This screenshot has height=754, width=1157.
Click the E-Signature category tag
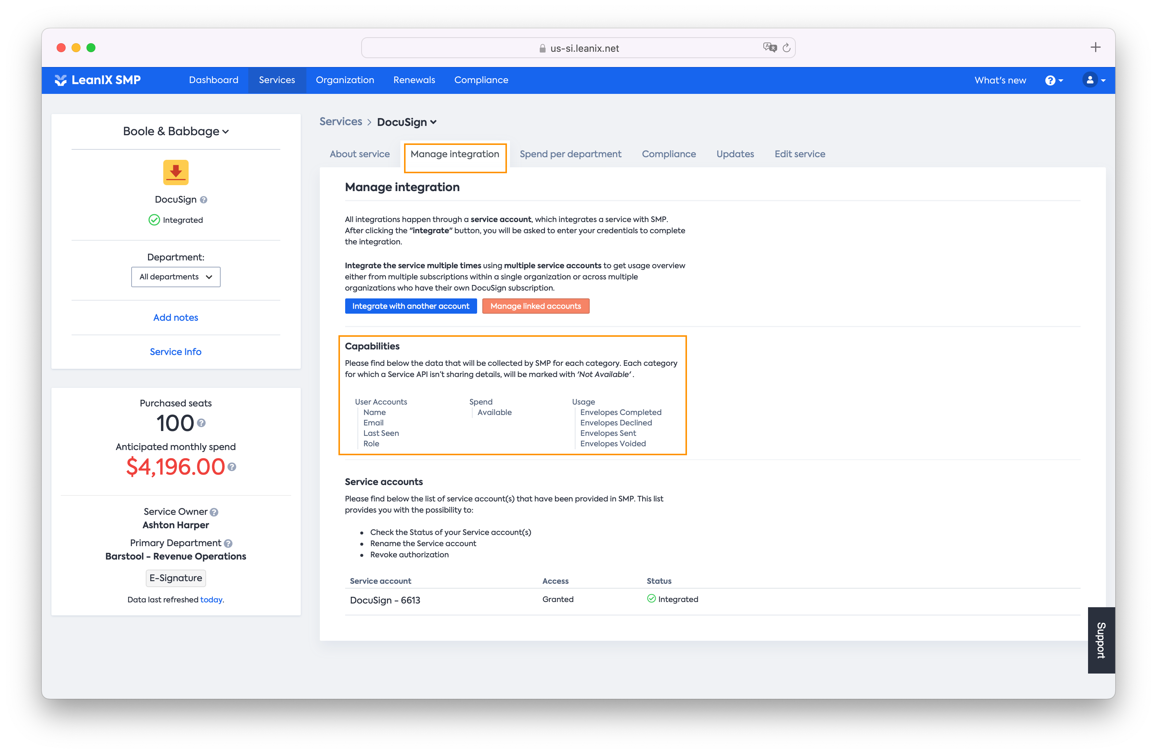click(176, 578)
